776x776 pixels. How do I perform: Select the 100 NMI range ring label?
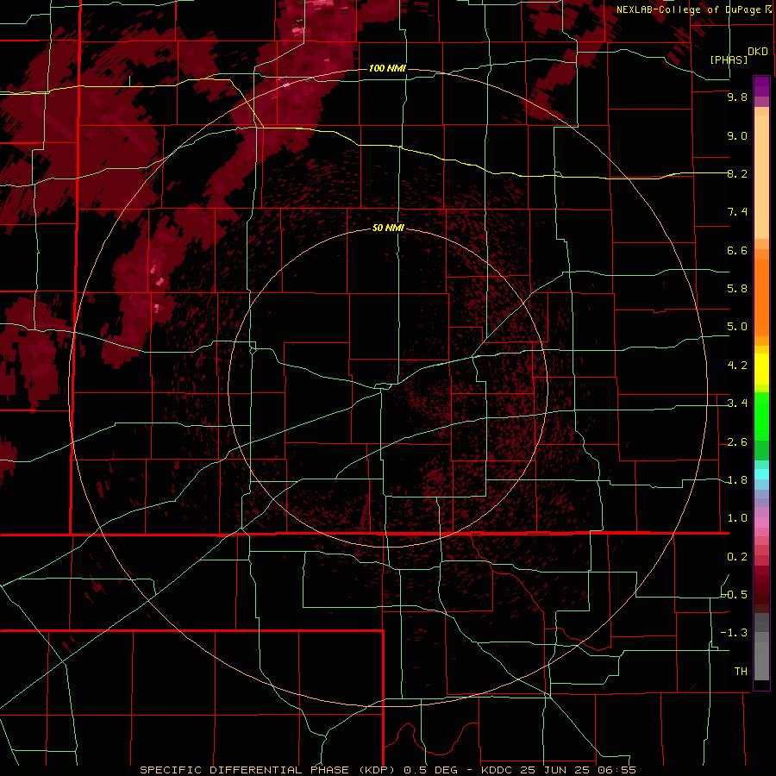pos(387,68)
